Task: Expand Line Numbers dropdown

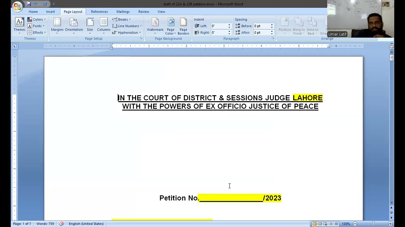Action: (127, 26)
